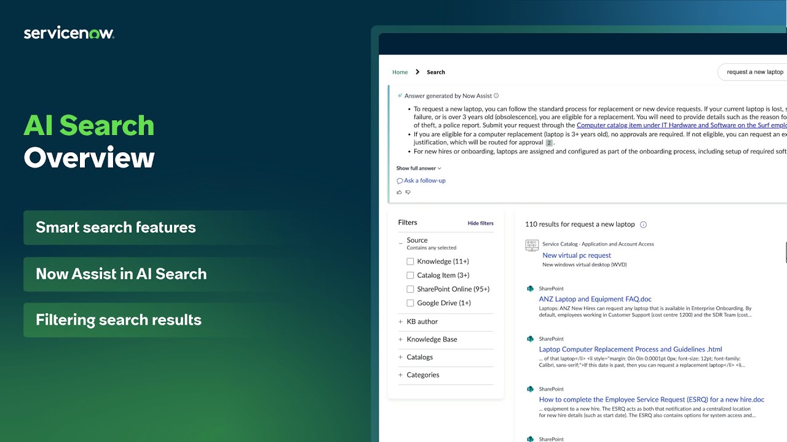The width and height of the screenshot is (787, 442).
Task: Select the Search breadcrumb item
Action: [436, 72]
